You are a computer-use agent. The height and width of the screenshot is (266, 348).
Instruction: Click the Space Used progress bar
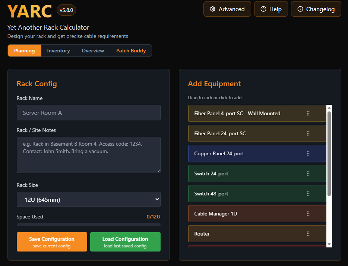[x=88, y=224]
